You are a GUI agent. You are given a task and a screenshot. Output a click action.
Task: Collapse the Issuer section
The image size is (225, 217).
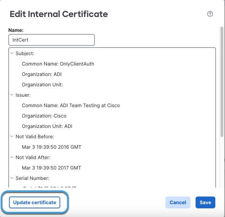(12, 95)
